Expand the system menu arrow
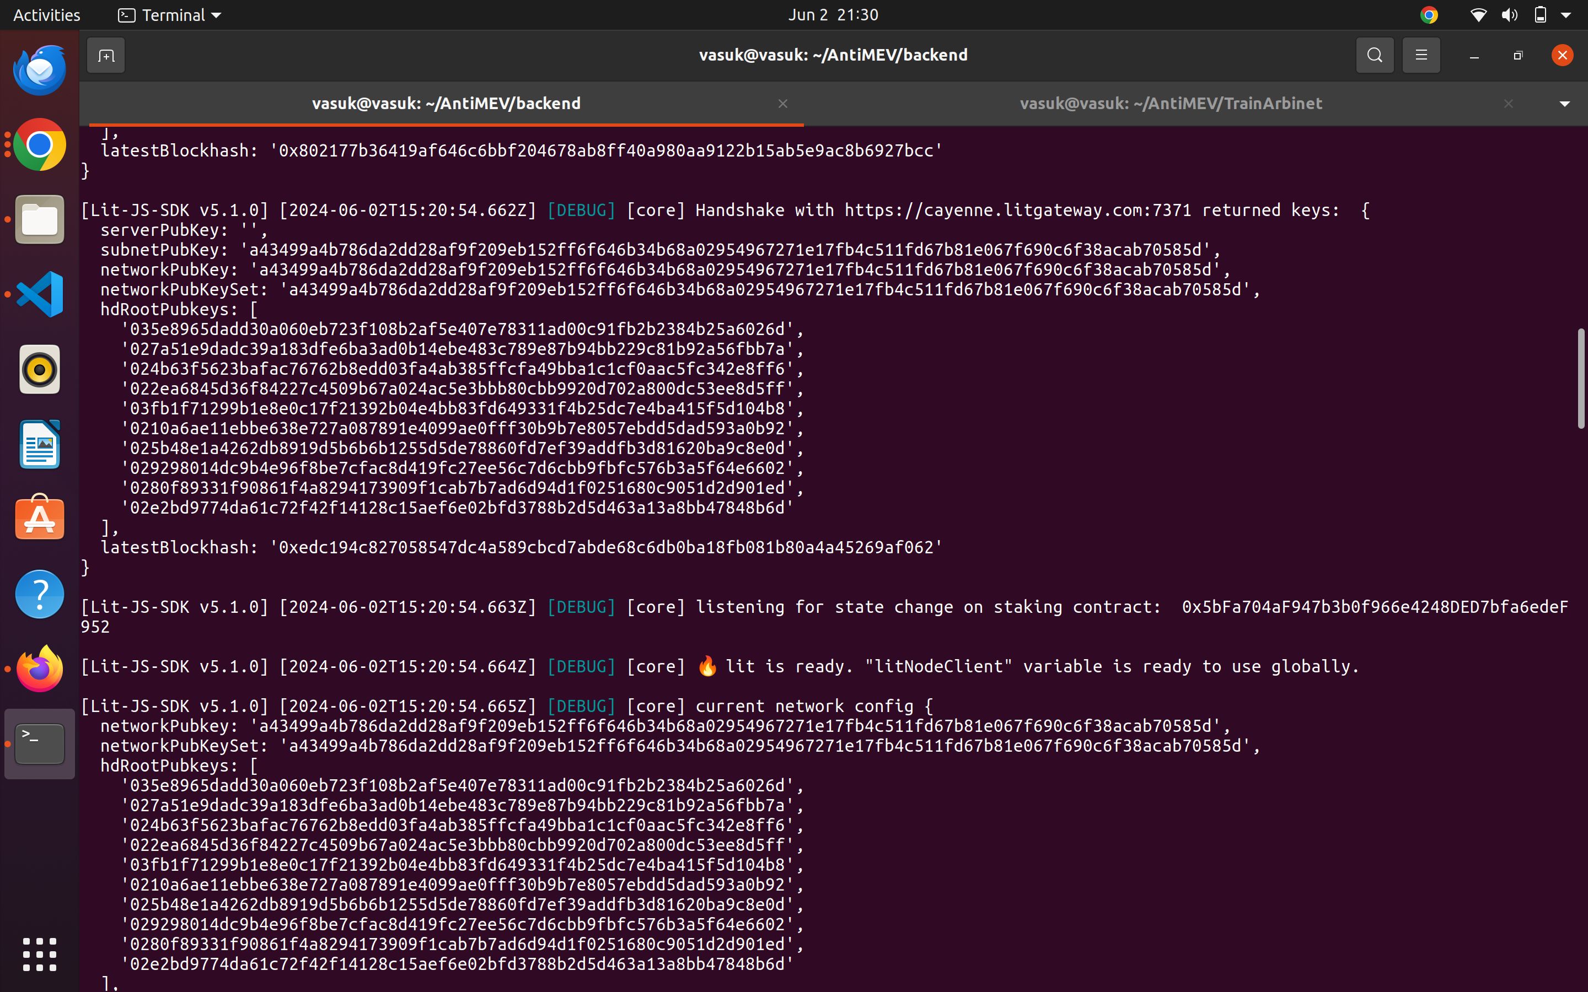The image size is (1588, 992). click(1566, 15)
